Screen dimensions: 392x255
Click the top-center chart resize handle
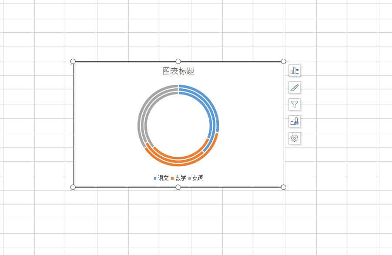coord(178,61)
